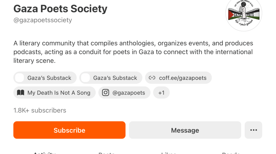Screen dimensions: 276x154
Task: Click the @gazapoetssociety handle
Action: point(43,20)
